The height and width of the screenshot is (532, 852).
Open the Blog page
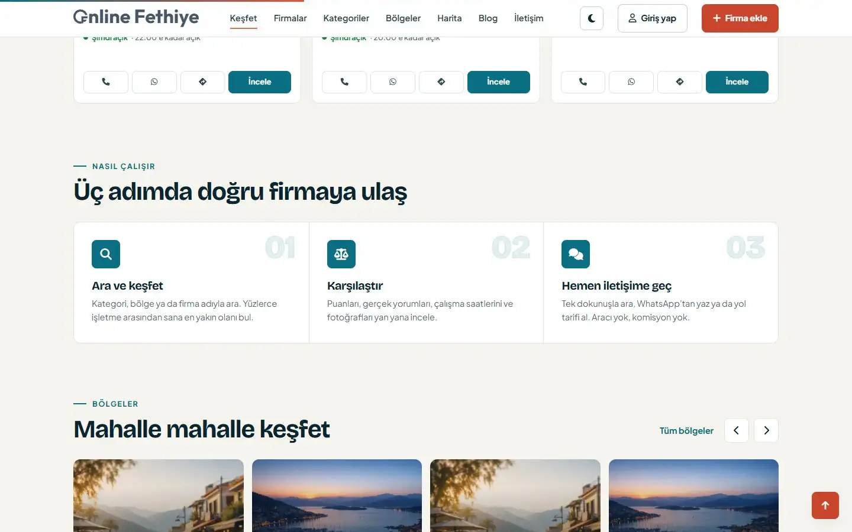(488, 18)
